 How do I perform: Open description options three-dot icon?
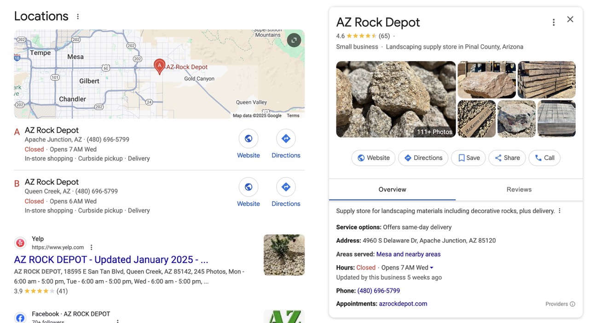coord(560,211)
